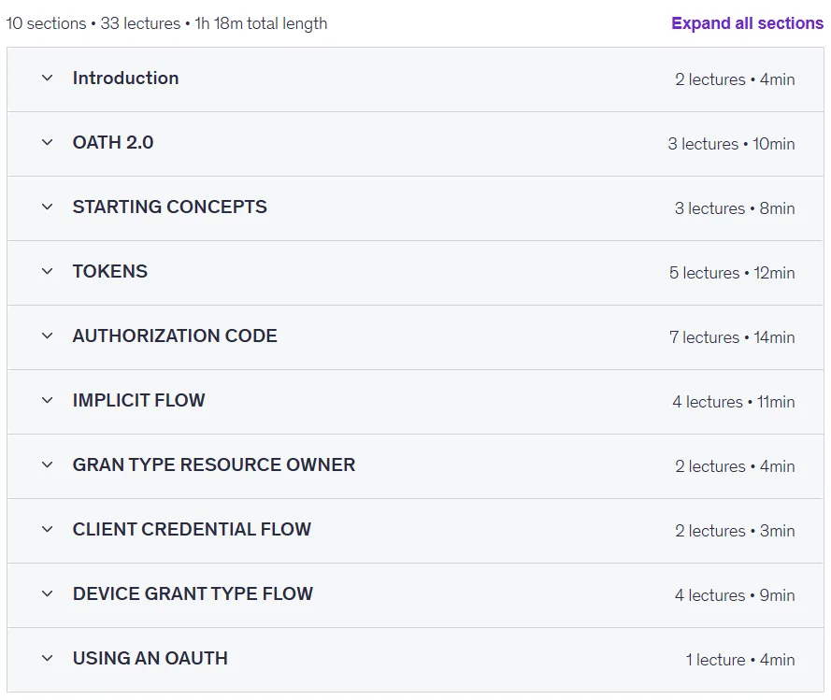Screen dimensions: 831x700
Task: Click the GRAN TYPE RESOURCE OWNER chevron
Action: 47,464
